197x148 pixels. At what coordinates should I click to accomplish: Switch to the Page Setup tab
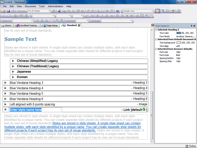pos(50,26)
